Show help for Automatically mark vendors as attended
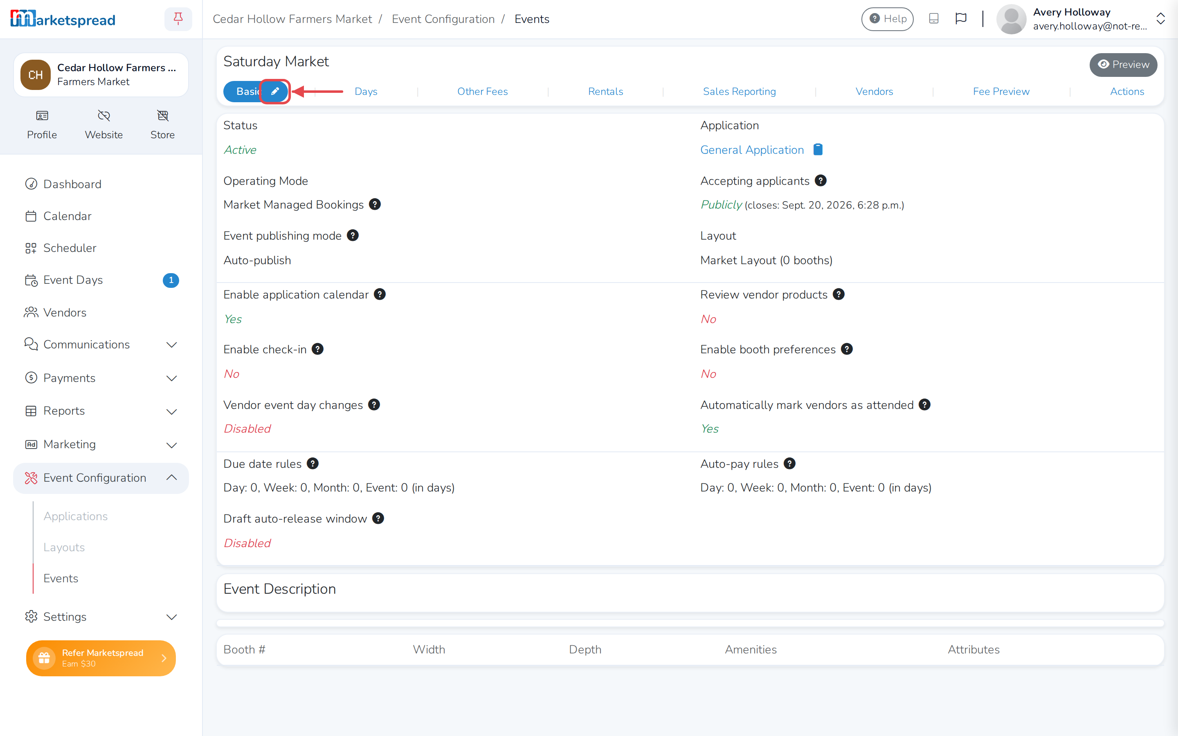The image size is (1178, 736). coord(924,404)
